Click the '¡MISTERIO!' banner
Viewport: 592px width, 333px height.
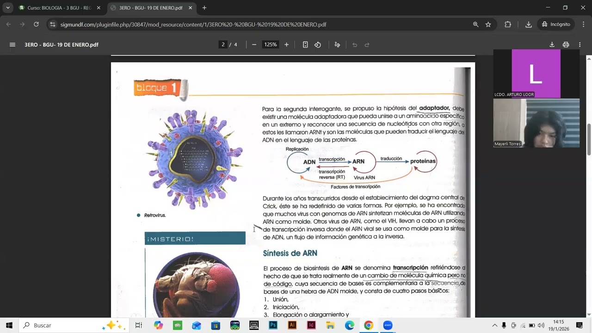coord(195,238)
